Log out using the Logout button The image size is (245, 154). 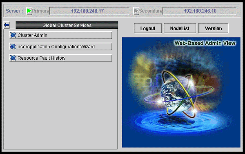click(148, 28)
